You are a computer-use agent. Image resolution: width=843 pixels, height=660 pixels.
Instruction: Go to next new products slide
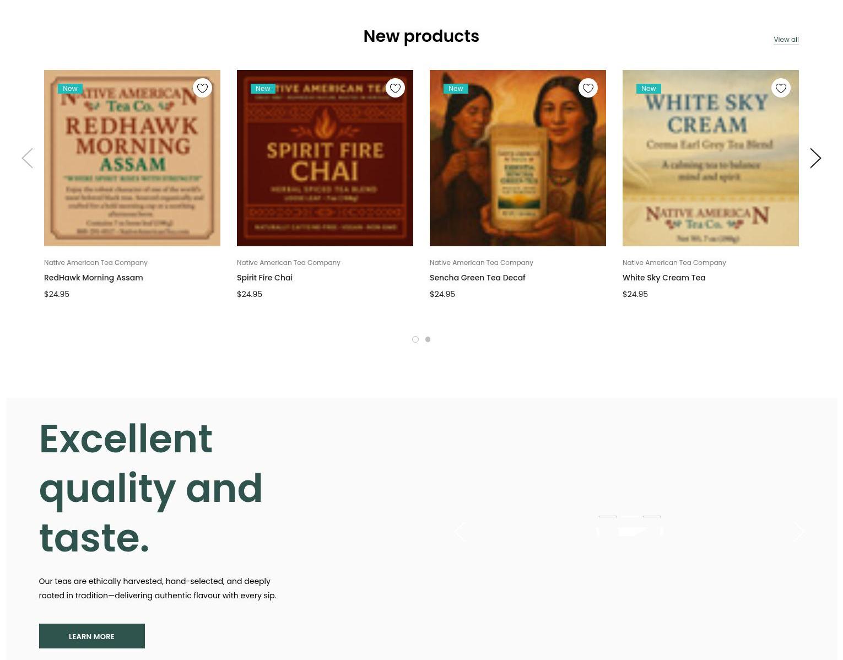(x=815, y=158)
